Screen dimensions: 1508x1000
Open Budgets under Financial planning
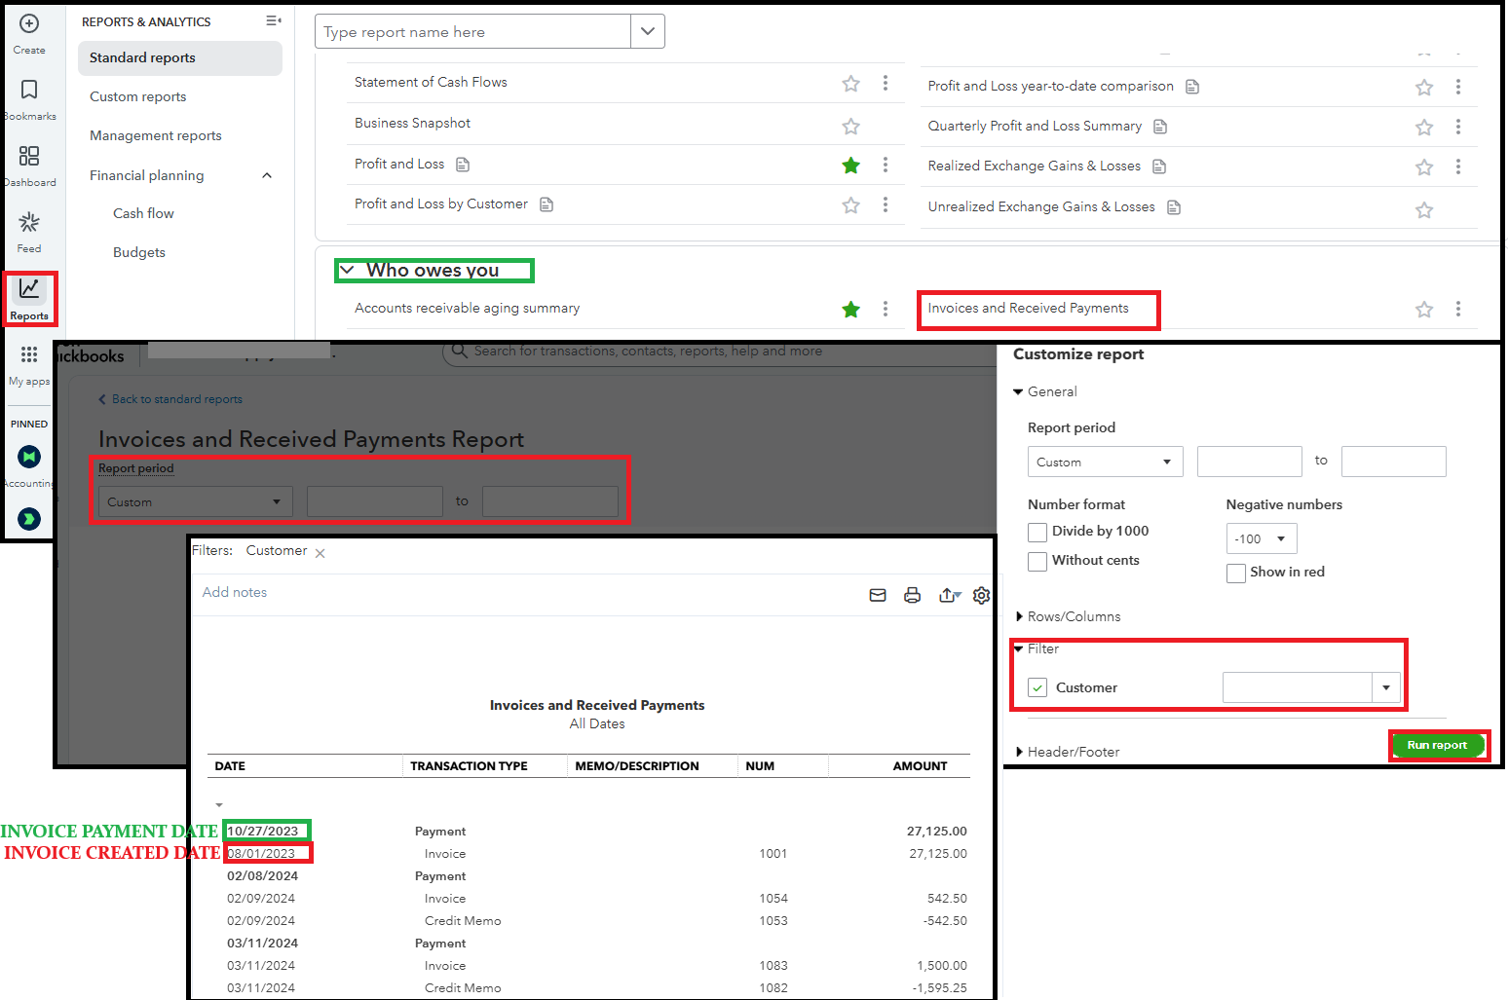(x=139, y=252)
